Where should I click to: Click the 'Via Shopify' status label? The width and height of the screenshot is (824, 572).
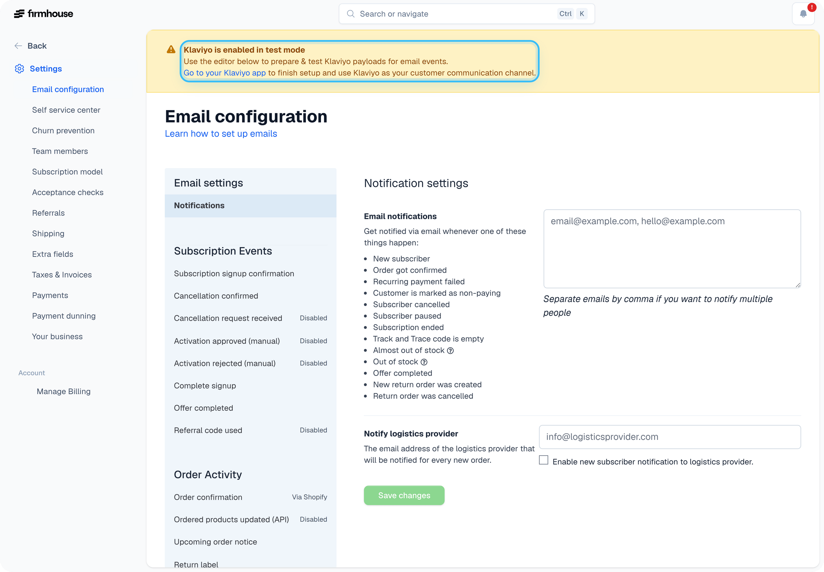pyautogui.click(x=310, y=497)
